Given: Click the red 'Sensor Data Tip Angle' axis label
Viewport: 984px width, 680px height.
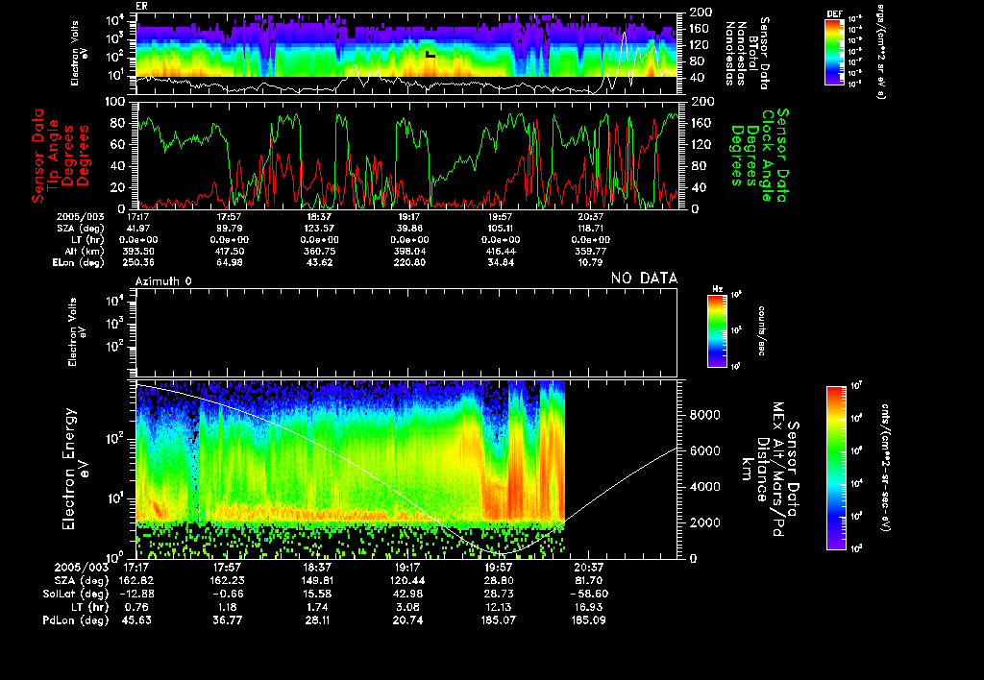Looking at the screenshot, I should [61, 156].
